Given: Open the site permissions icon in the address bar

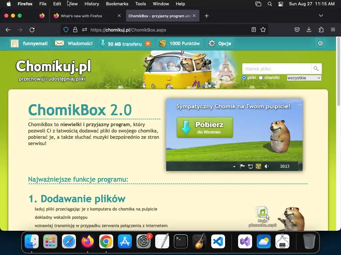Looking at the screenshot, I should click(85, 30).
